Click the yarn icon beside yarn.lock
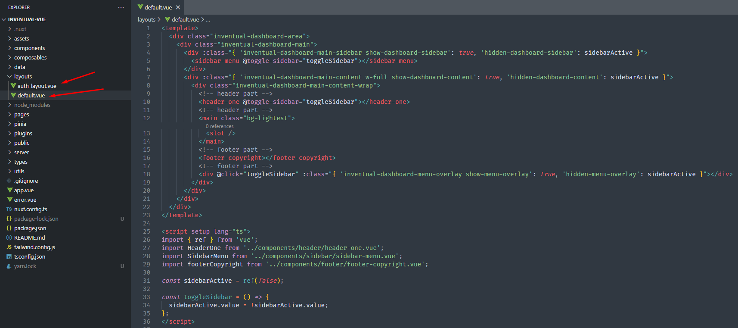The width and height of the screenshot is (738, 328). click(x=9, y=266)
